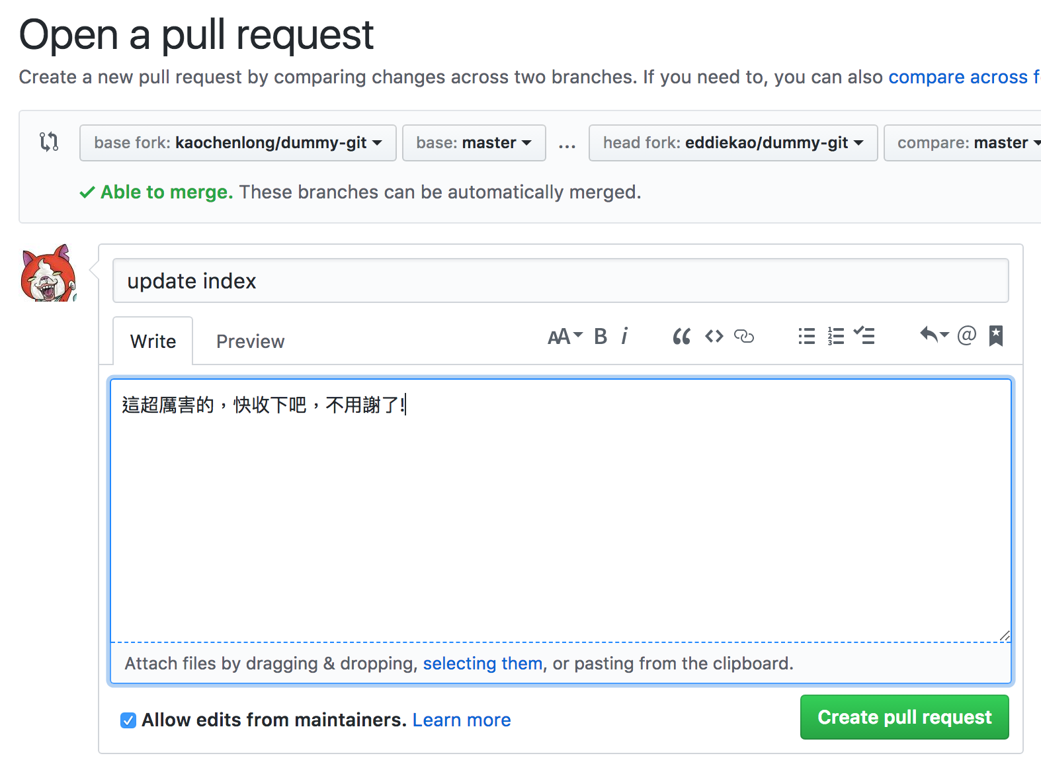Image resolution: width=1041 pixels, height=770 pixels.
Task: Select the Write tab
Action: point(153,341)
